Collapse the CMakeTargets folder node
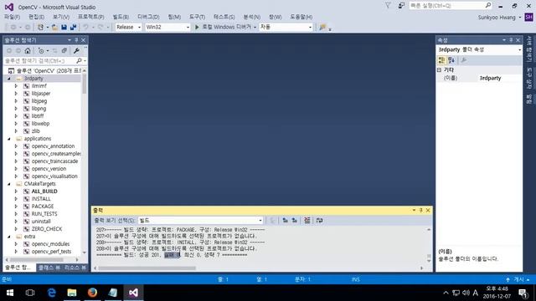The width and height of the screenshot is (536, 301). 9,184
